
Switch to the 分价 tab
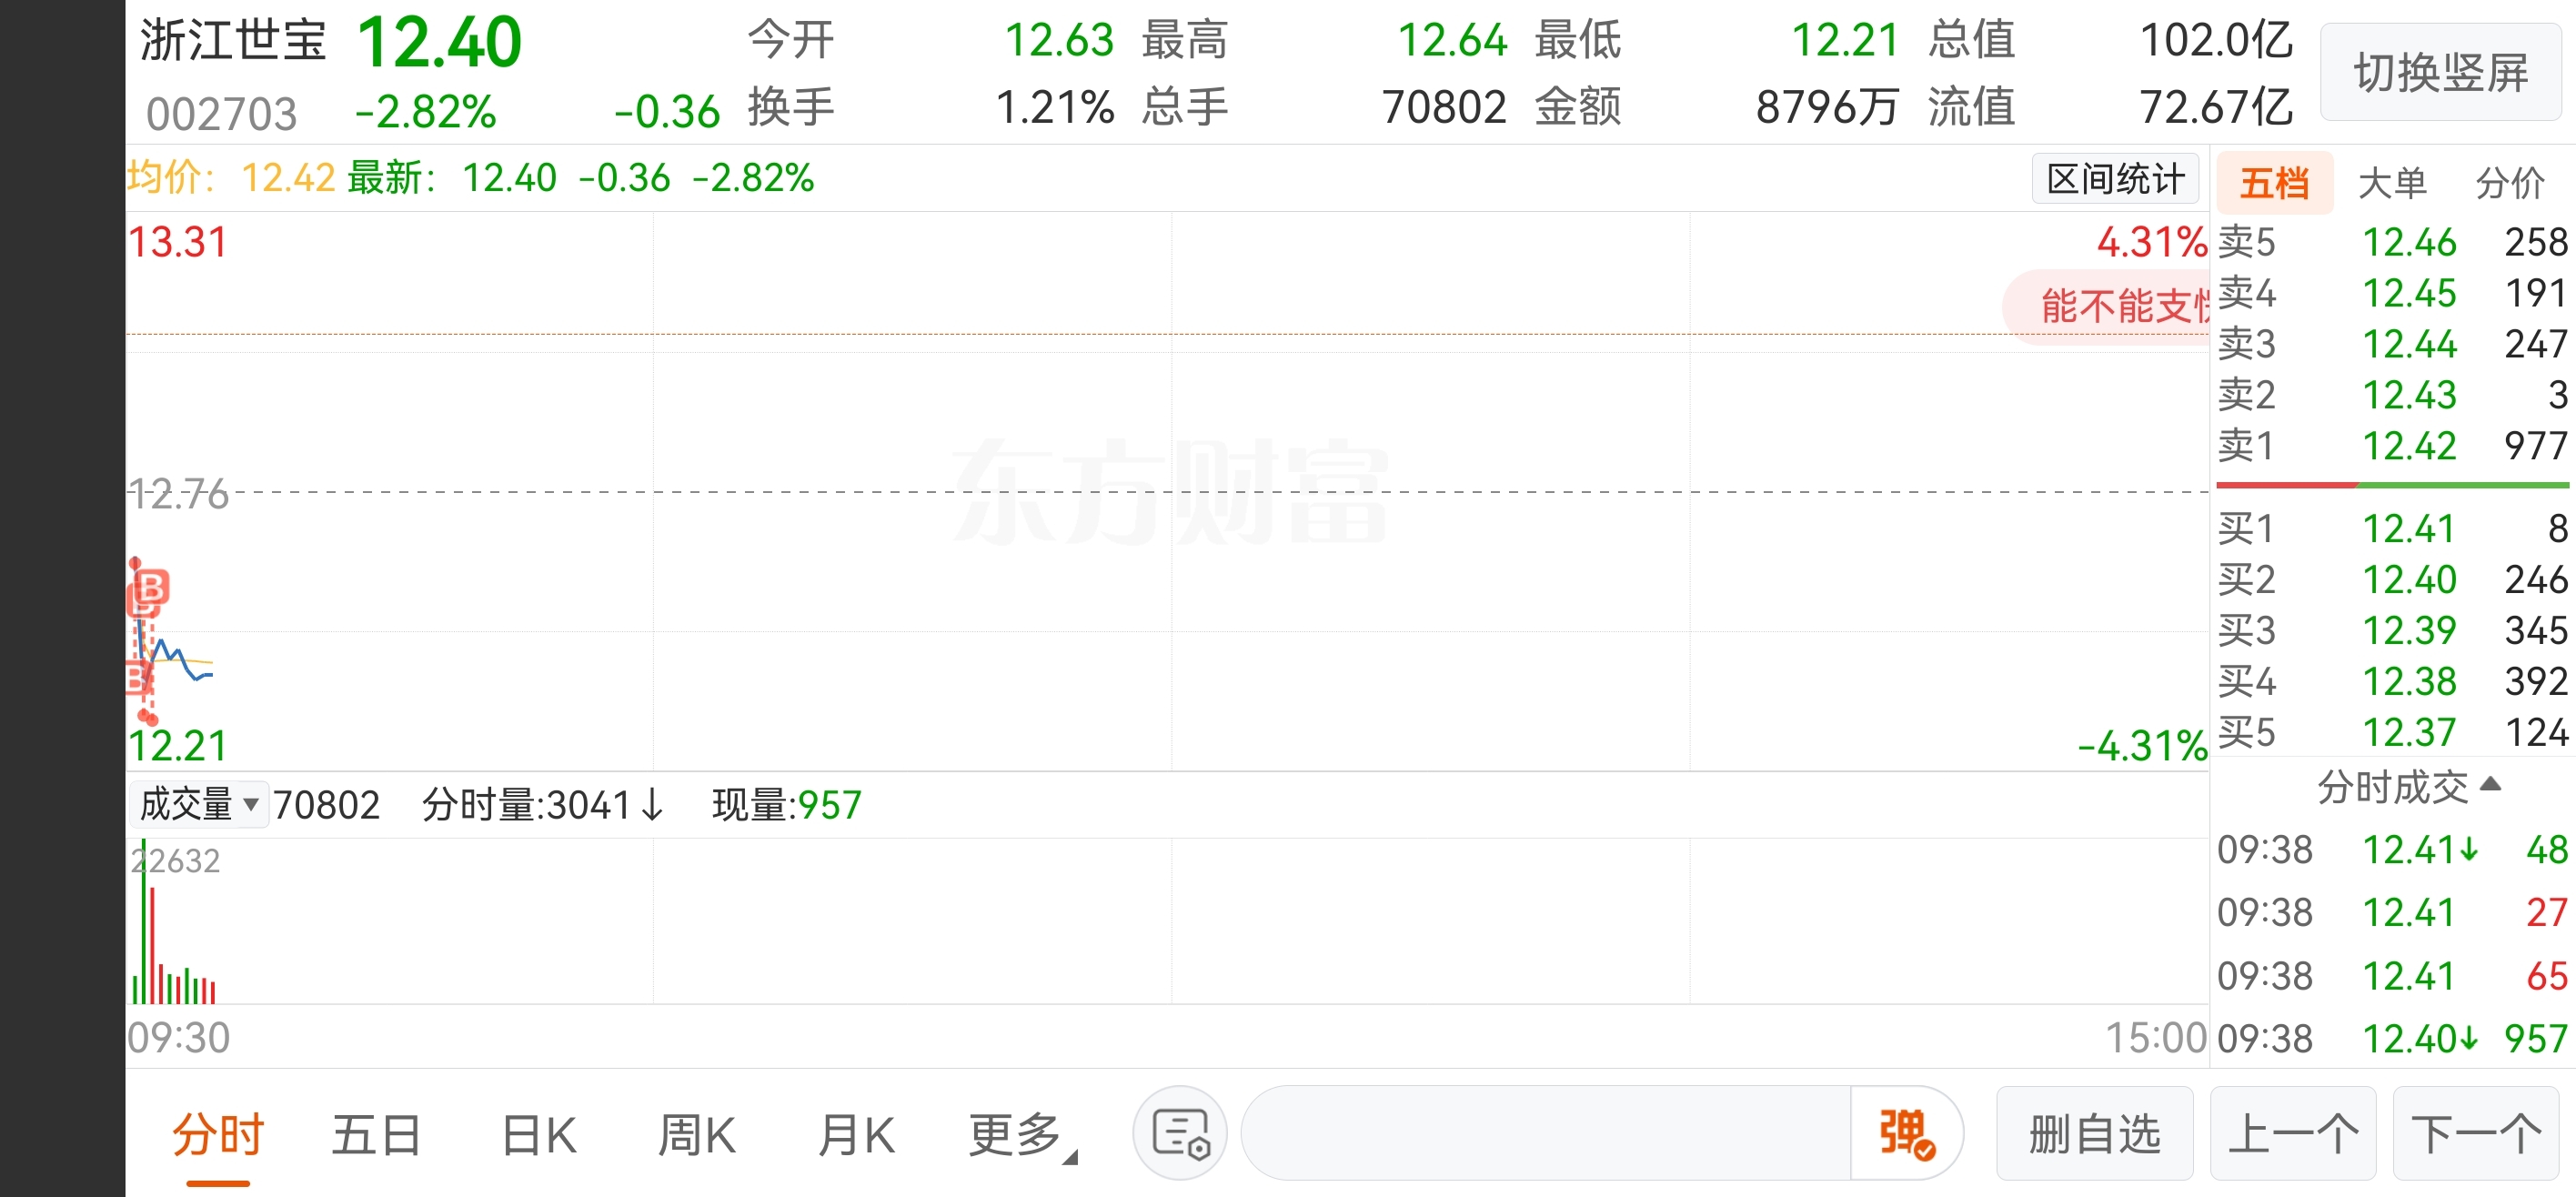point(2510,183)
